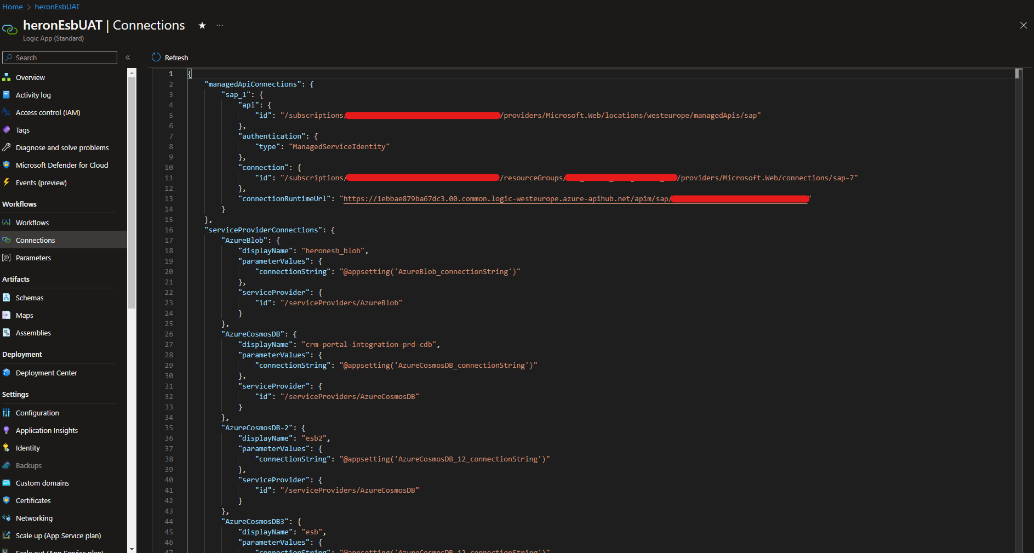Open Networking label in sidebar
Image resolution: width=1034 pixels, height=553 pixels.
coord(35,518)
